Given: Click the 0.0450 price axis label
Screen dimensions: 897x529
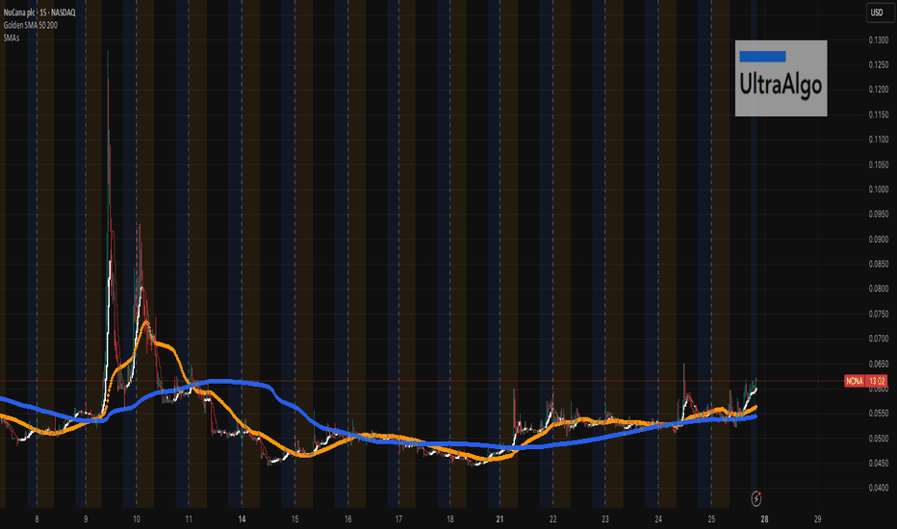Looking at the screenshot, I should coord(878,463).
